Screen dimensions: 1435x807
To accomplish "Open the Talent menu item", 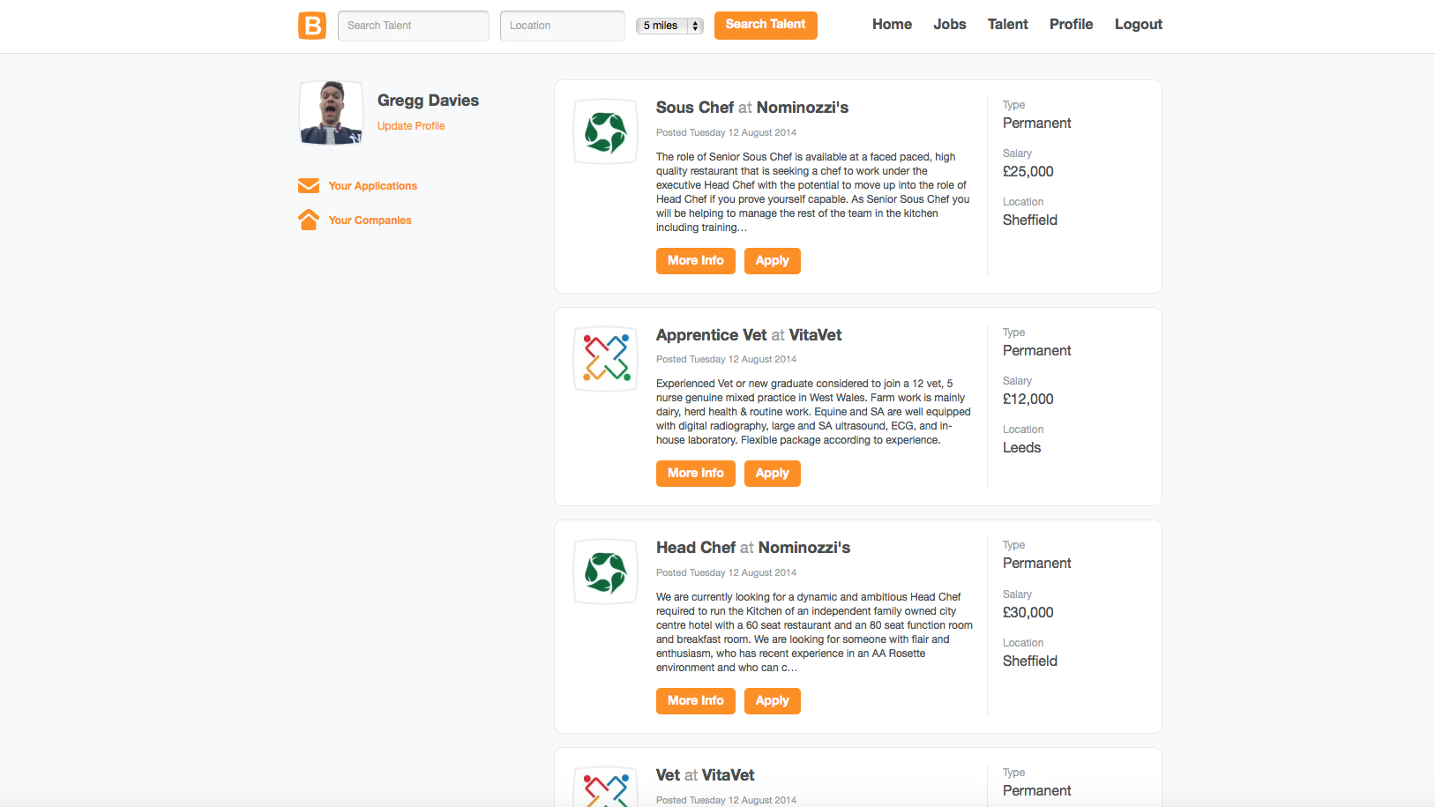I will pos(1007,25).
